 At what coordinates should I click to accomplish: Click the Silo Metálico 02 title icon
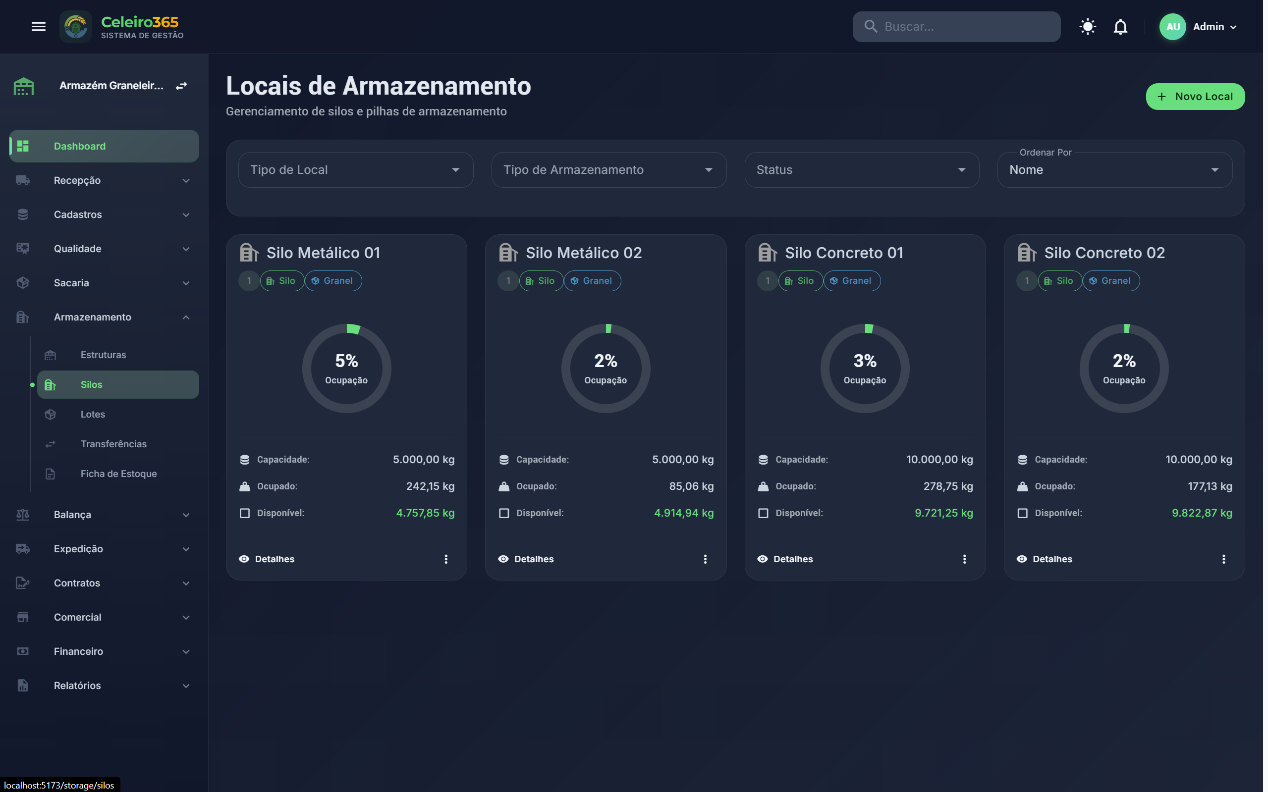pyautogui.click(x=508, y=253)
